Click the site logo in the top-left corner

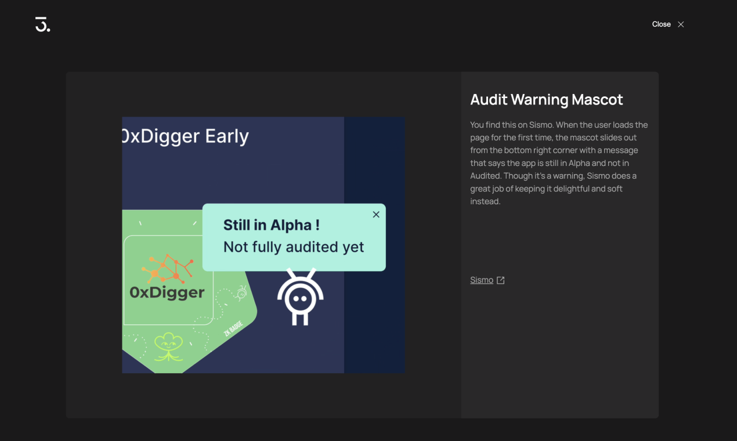[42, 24]
